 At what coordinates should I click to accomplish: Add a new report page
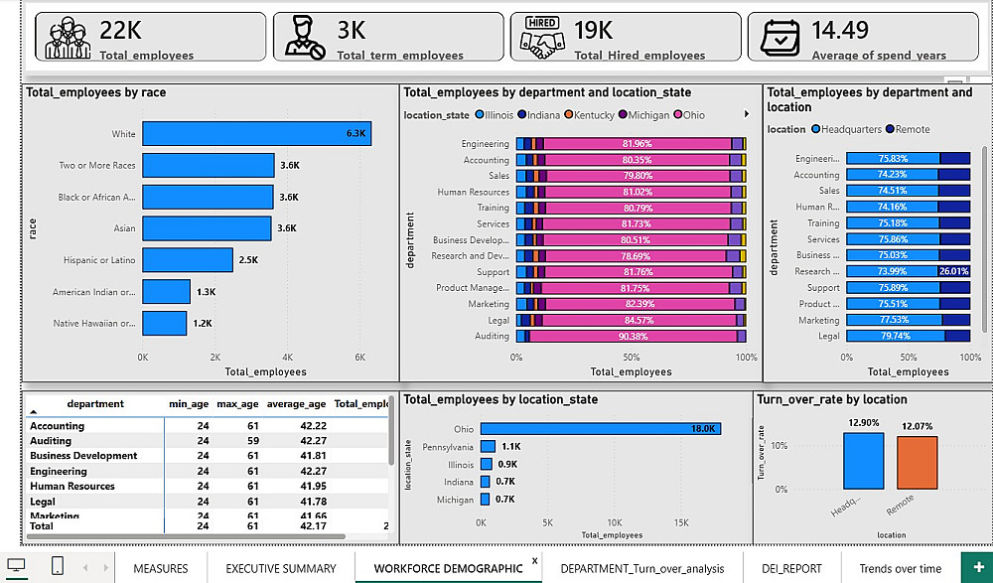[x=978, y=567]
